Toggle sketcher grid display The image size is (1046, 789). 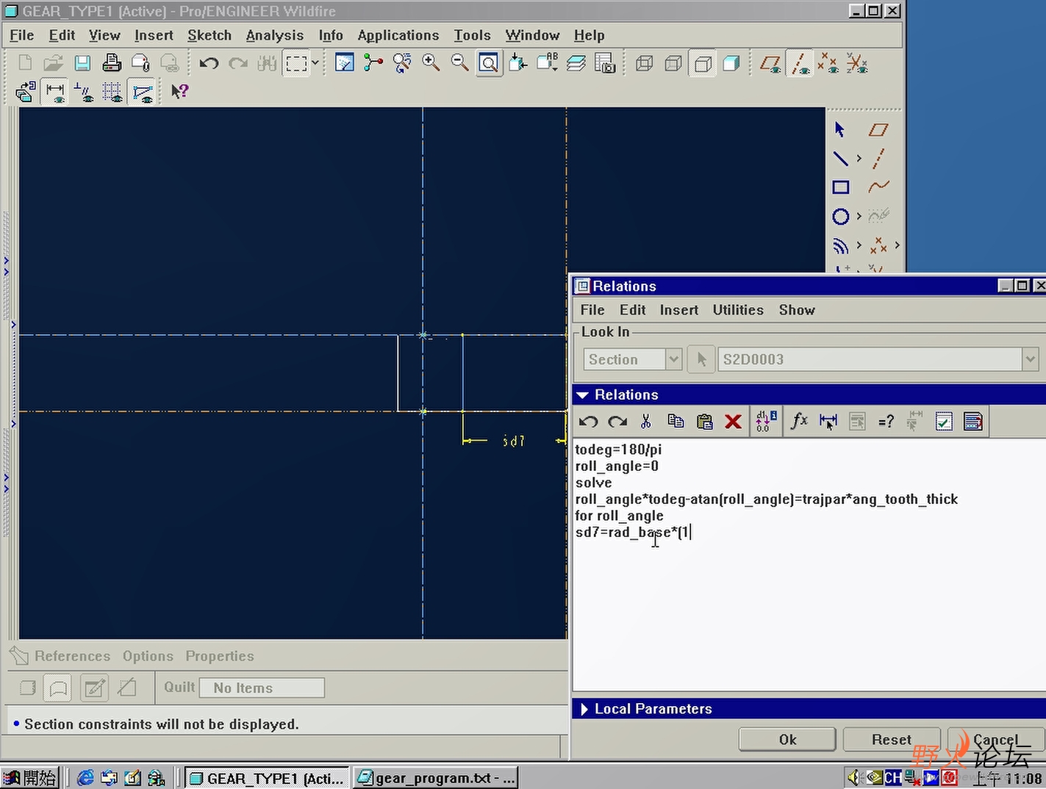click(x=112, y=91)
